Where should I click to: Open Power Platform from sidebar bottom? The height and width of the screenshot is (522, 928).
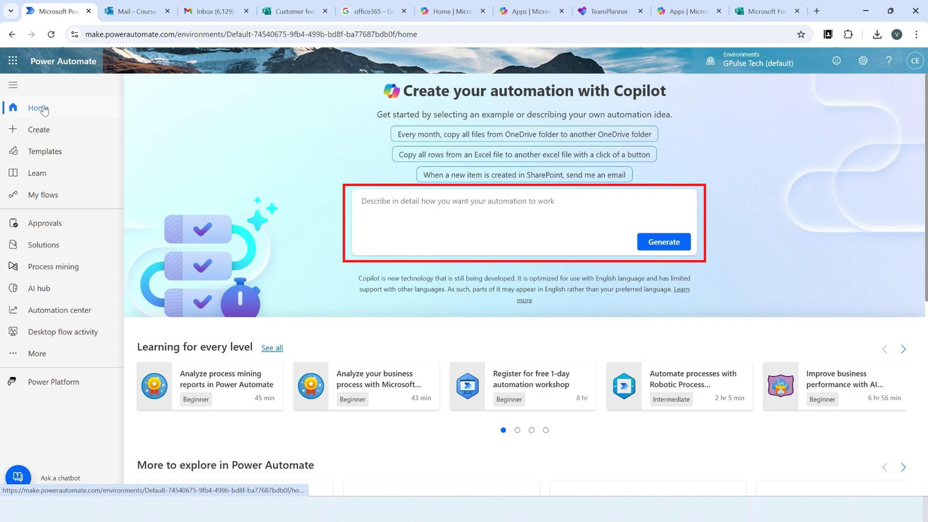53,381
